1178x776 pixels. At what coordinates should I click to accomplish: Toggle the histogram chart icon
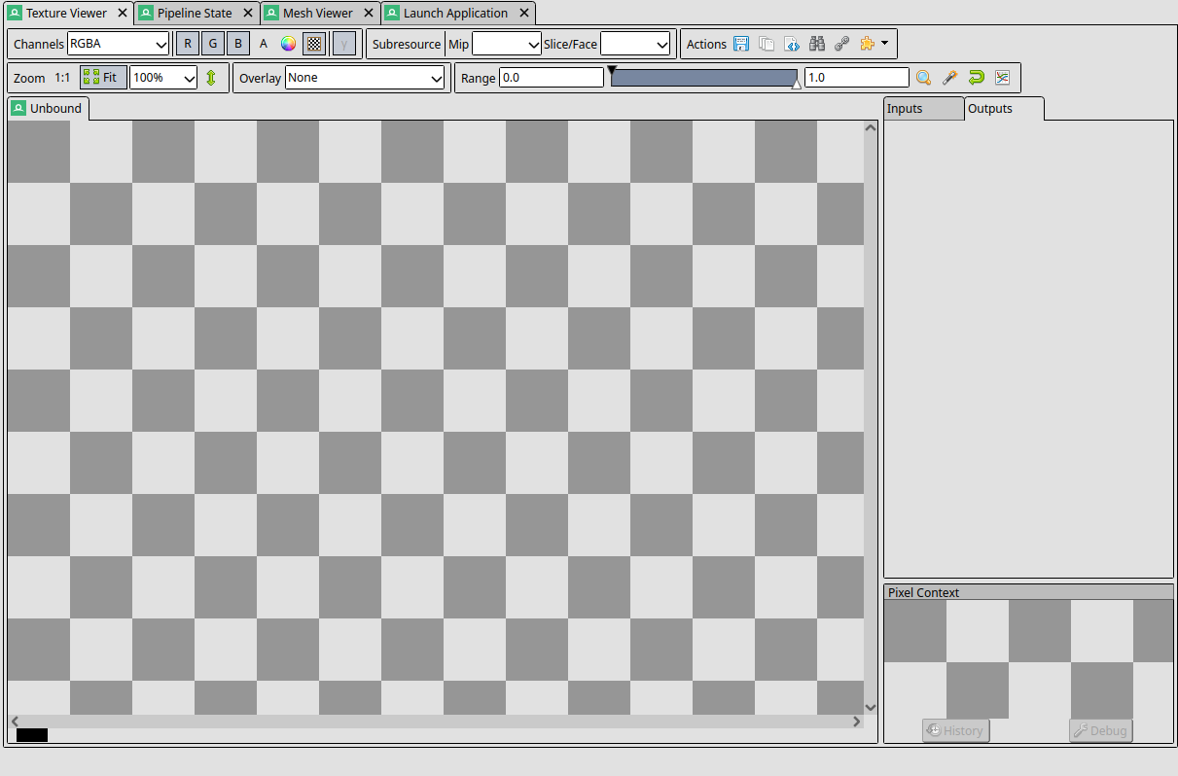click(x=1003, y=78)
